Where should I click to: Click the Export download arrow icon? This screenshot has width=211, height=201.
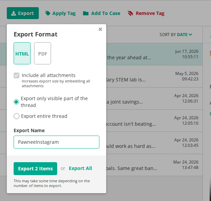point(14,13)
